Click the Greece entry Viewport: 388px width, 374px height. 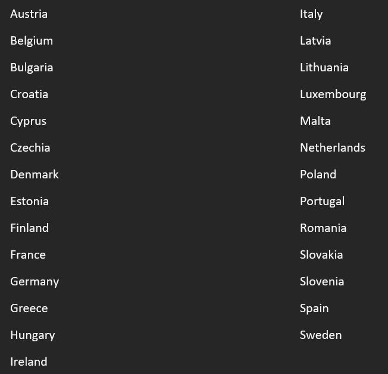pyautogui.click(x=29, y=308)
